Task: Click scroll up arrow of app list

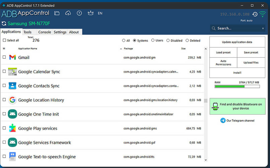Action: (206, 49)
